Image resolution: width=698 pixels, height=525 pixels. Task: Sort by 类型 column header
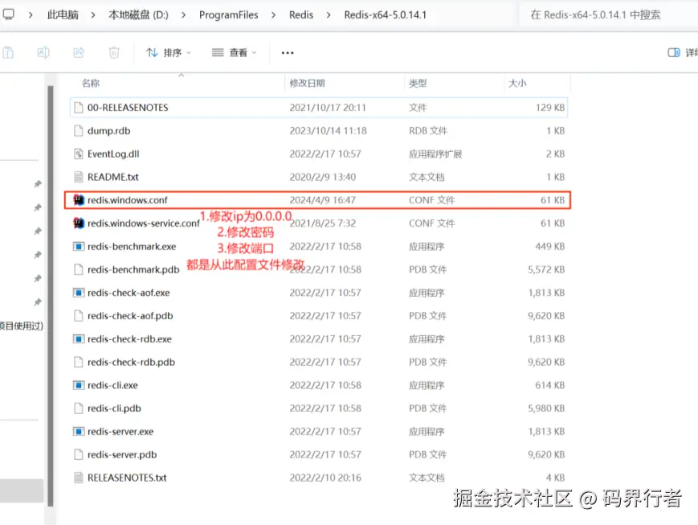418,83
